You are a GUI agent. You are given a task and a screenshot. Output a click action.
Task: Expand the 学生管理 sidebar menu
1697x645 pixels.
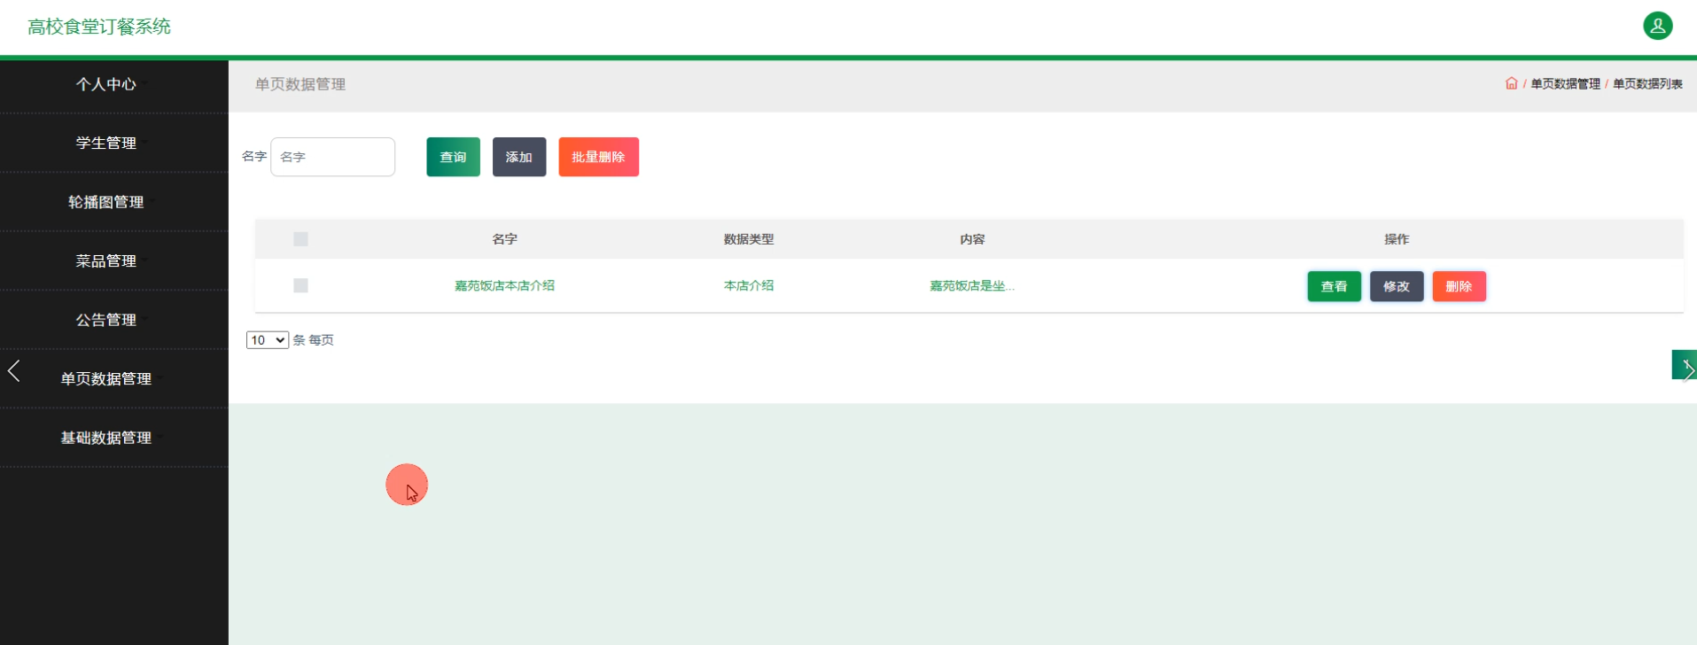pyautogui.click(x=106, y=143)
